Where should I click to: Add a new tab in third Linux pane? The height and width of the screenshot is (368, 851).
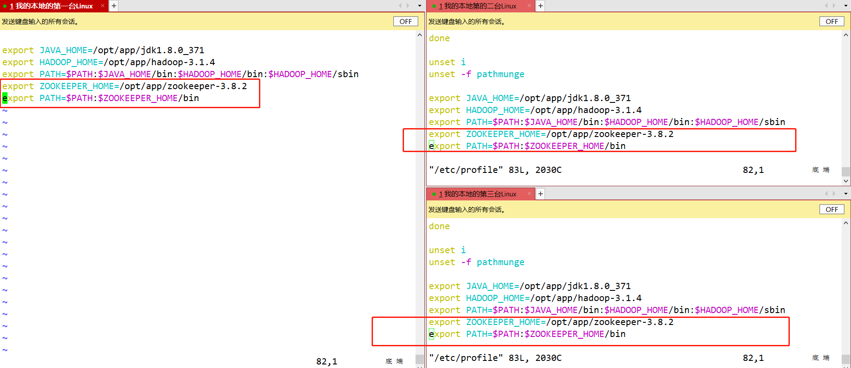[541, 194]
